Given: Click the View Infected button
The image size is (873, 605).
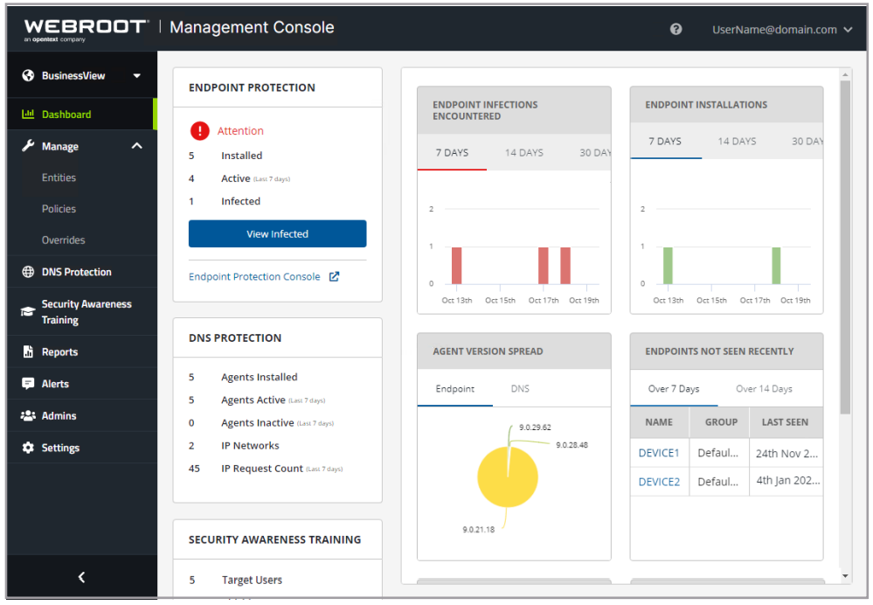Looking at the screenshot, I should click(x=277, y=233).
